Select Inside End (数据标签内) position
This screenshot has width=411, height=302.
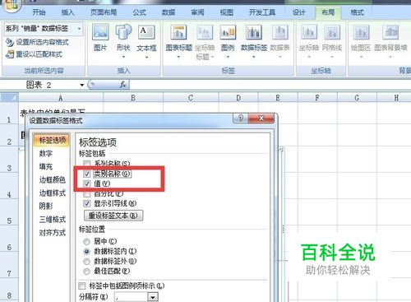point(86,251)
